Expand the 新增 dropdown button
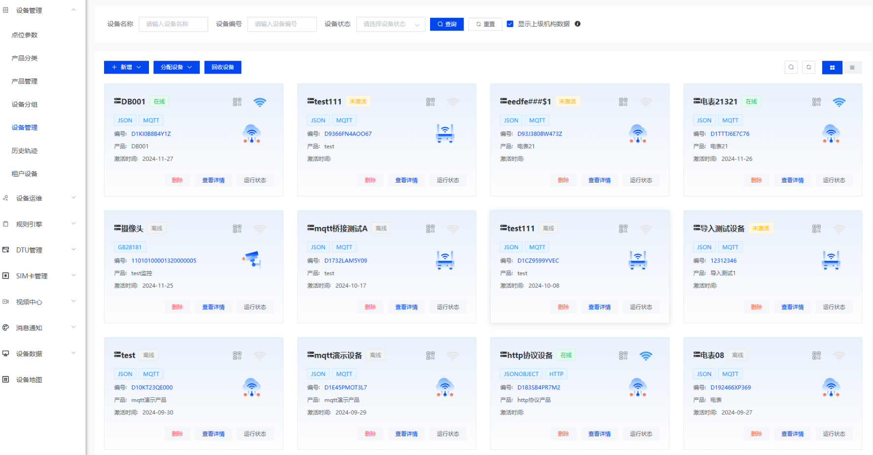 [126, 67]
